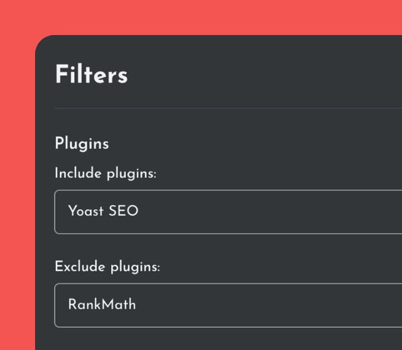Click the Include plugins input field
The height and width of the screenshot is (350, 402).
pos(227,212)
